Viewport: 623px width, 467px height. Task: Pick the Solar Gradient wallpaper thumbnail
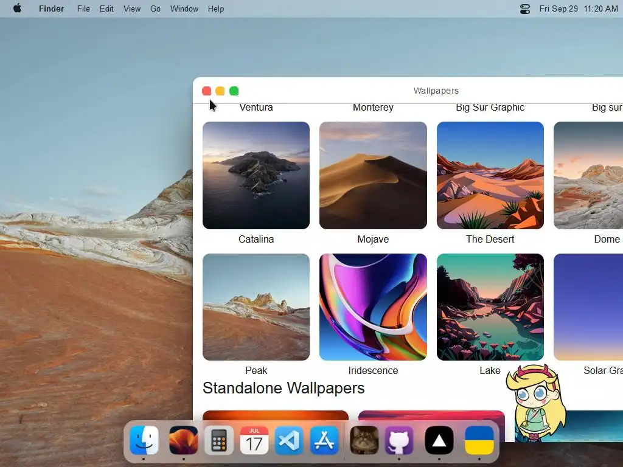(588, 307)
